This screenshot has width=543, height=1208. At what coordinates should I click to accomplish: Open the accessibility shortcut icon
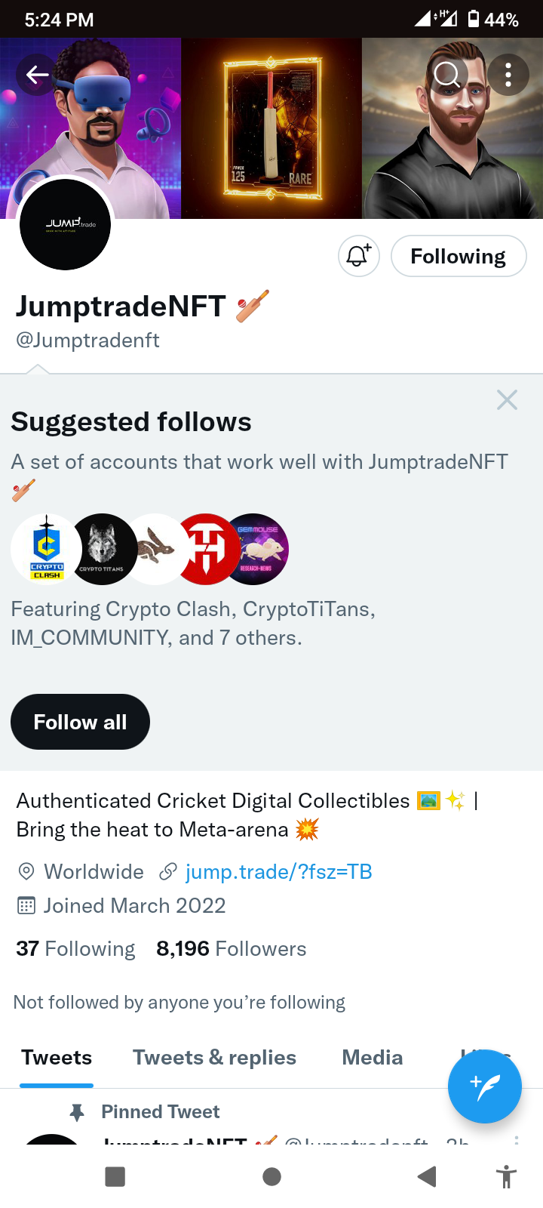[x=506, y=1176]
